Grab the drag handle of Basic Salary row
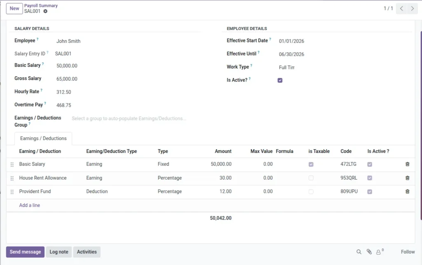This screenshot has height=265, width=422. [12, 164]
